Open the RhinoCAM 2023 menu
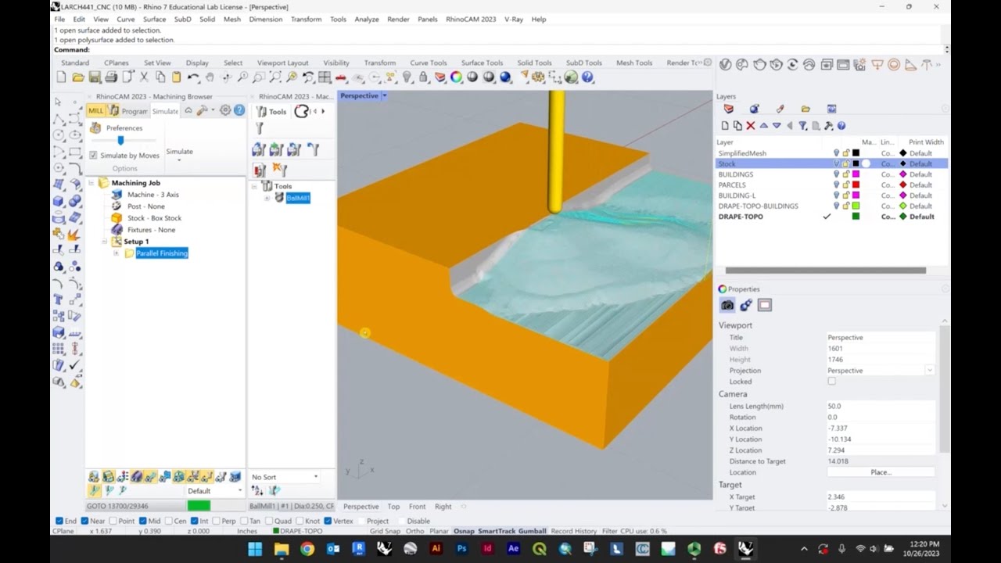 coord(471,19)
